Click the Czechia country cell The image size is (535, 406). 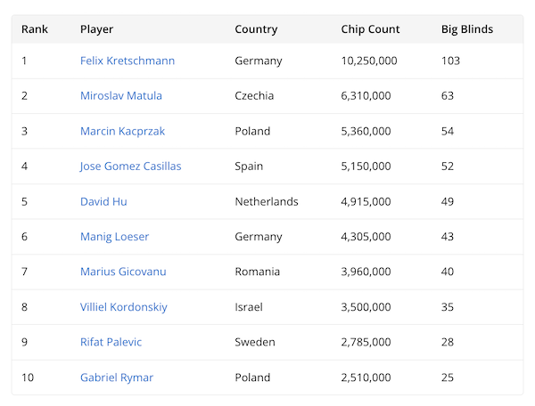pos(254,96)
